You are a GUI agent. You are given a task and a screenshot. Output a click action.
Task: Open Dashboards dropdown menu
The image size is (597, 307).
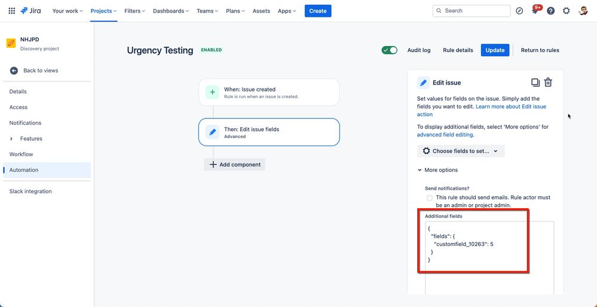[x=171, y=11]
